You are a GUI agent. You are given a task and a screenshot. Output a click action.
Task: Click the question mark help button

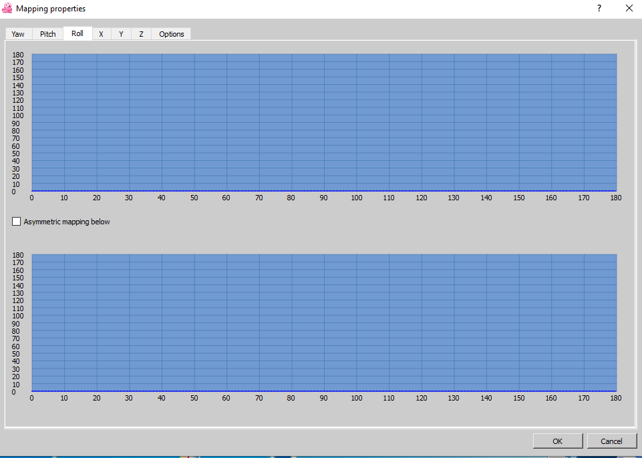tap(599, 8)
